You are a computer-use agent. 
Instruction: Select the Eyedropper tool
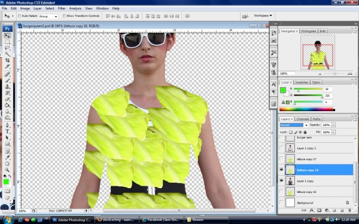(7, 158)
